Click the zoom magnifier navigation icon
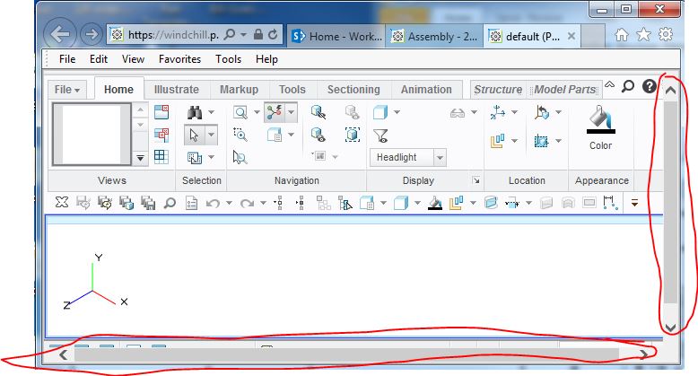 pos(240,112)
